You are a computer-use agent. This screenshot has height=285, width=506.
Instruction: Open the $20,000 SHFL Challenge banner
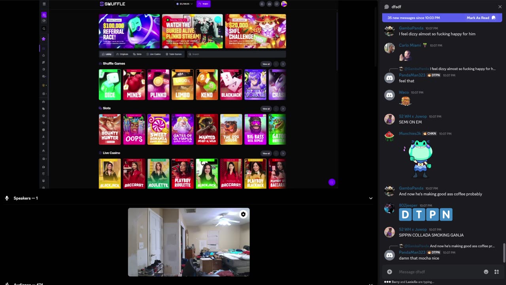[255, 31]
